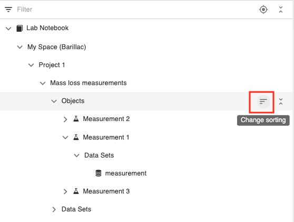Screen dimensions: 294x222
Task: Click the locate current node target icon
Action: point(263,10)
